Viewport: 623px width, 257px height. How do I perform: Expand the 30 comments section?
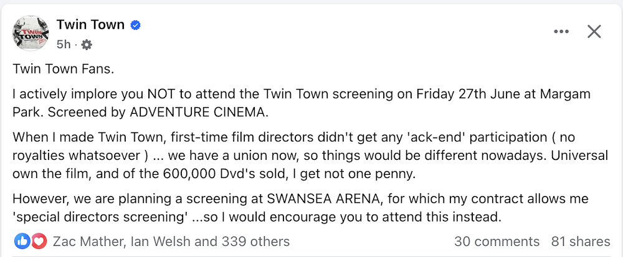(x=497, y=241)
